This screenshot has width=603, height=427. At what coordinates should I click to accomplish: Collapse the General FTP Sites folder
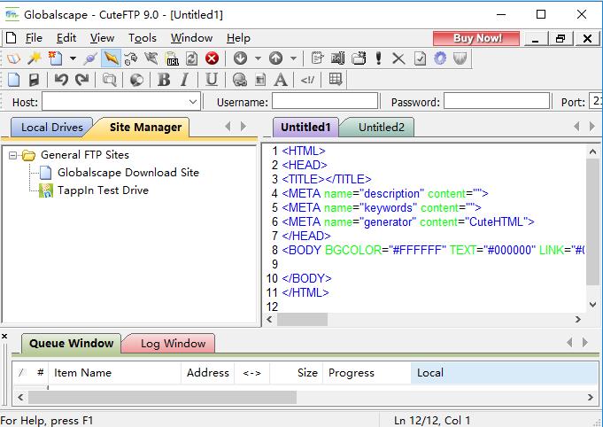point(13,155)
